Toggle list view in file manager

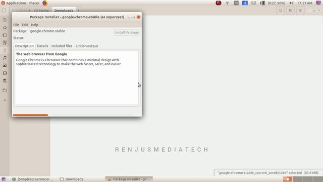290,11
